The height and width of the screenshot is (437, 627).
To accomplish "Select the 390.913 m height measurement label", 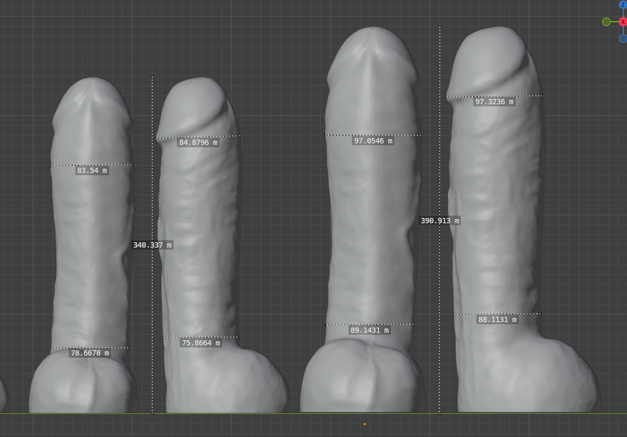I will [440, 221].
